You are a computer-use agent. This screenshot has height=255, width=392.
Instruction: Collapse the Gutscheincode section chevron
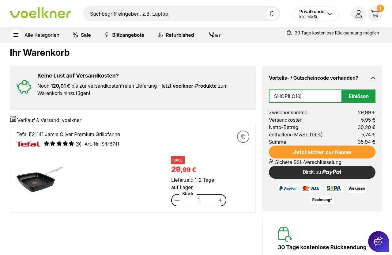(x=373, y=78)
